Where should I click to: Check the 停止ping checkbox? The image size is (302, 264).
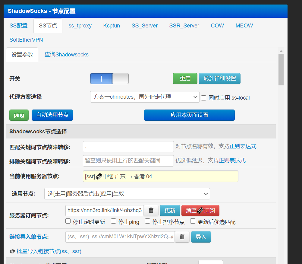[114, 221]
